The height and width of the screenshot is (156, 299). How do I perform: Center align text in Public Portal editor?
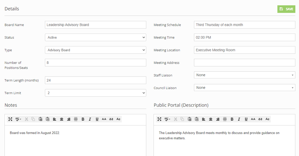[211, 119]
